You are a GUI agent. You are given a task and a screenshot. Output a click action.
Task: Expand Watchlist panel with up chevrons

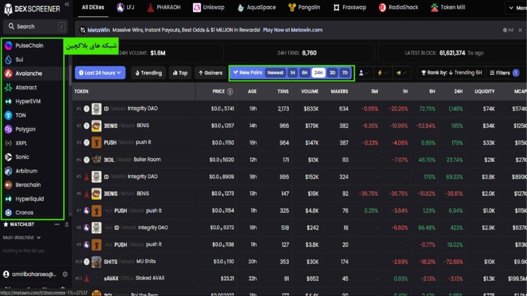(66, 225)
